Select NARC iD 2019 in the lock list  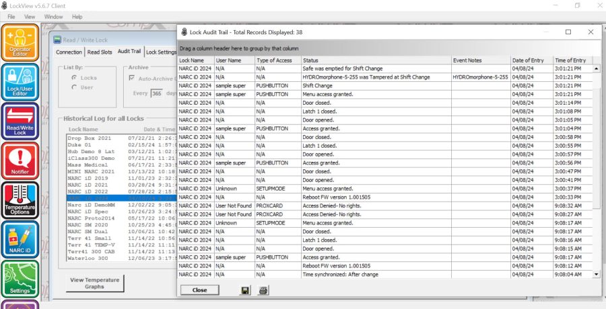coord(121,178)
